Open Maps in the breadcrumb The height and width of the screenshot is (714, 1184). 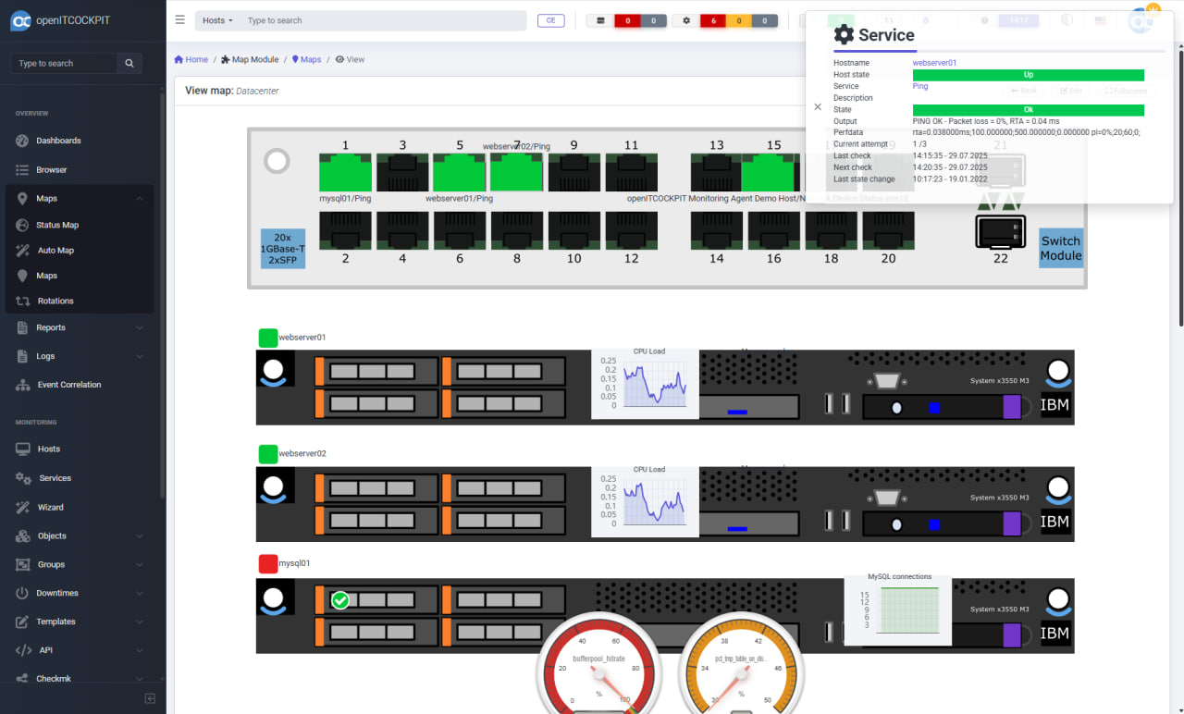click(x=307, y=59)
